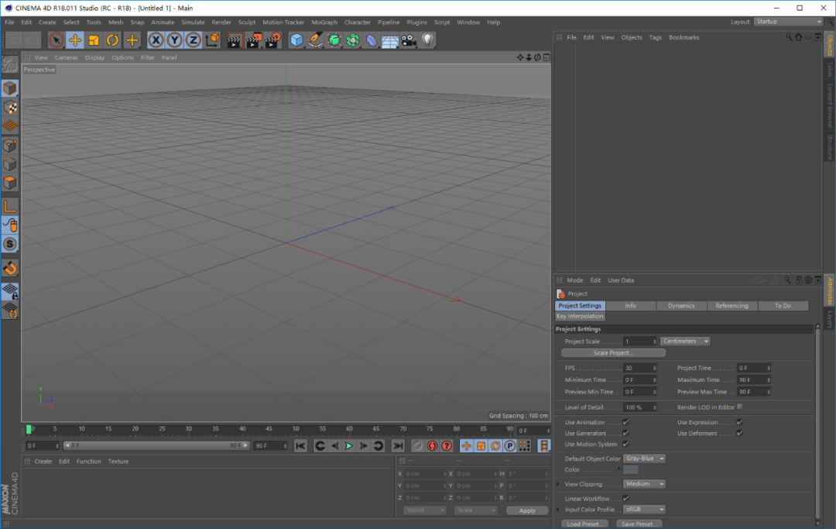
Task: Select the spline Pen tool
Action: click(x=316, y=40)
